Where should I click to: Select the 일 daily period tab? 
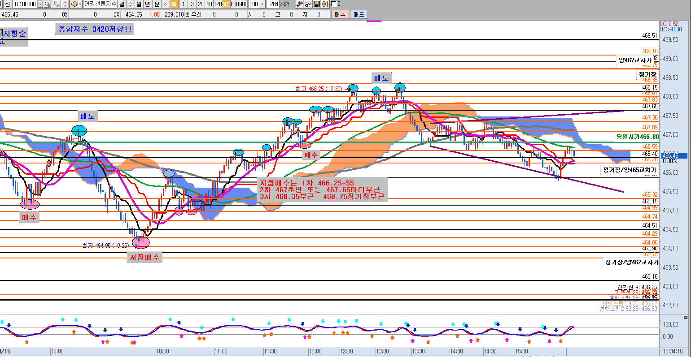point(122,4)
